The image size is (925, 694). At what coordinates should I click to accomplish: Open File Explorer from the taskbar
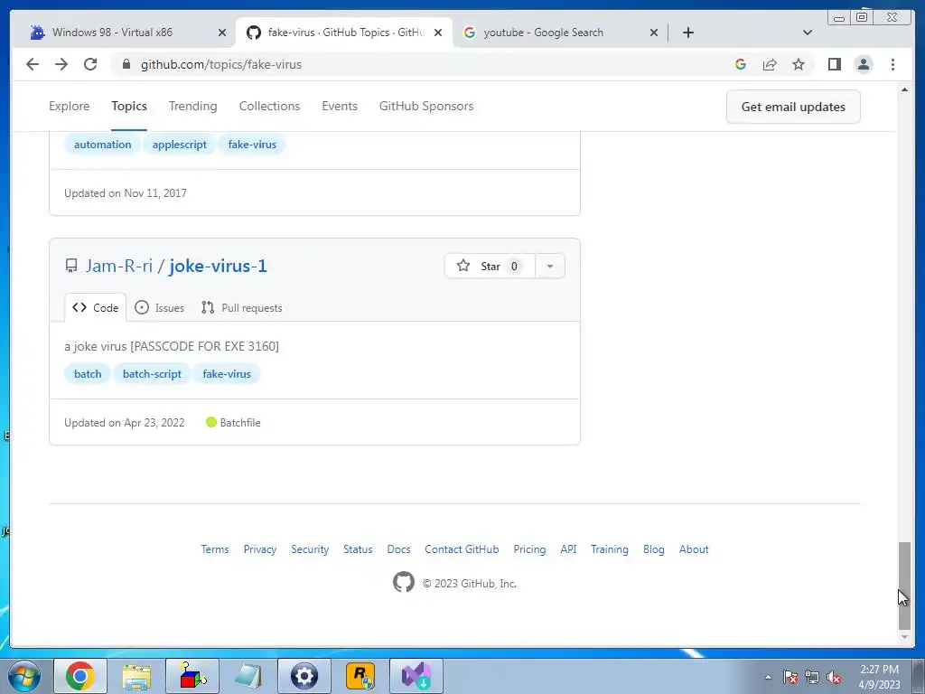click(x=136, y=676)
